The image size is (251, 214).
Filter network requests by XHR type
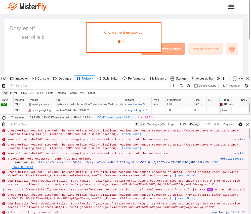40,93
